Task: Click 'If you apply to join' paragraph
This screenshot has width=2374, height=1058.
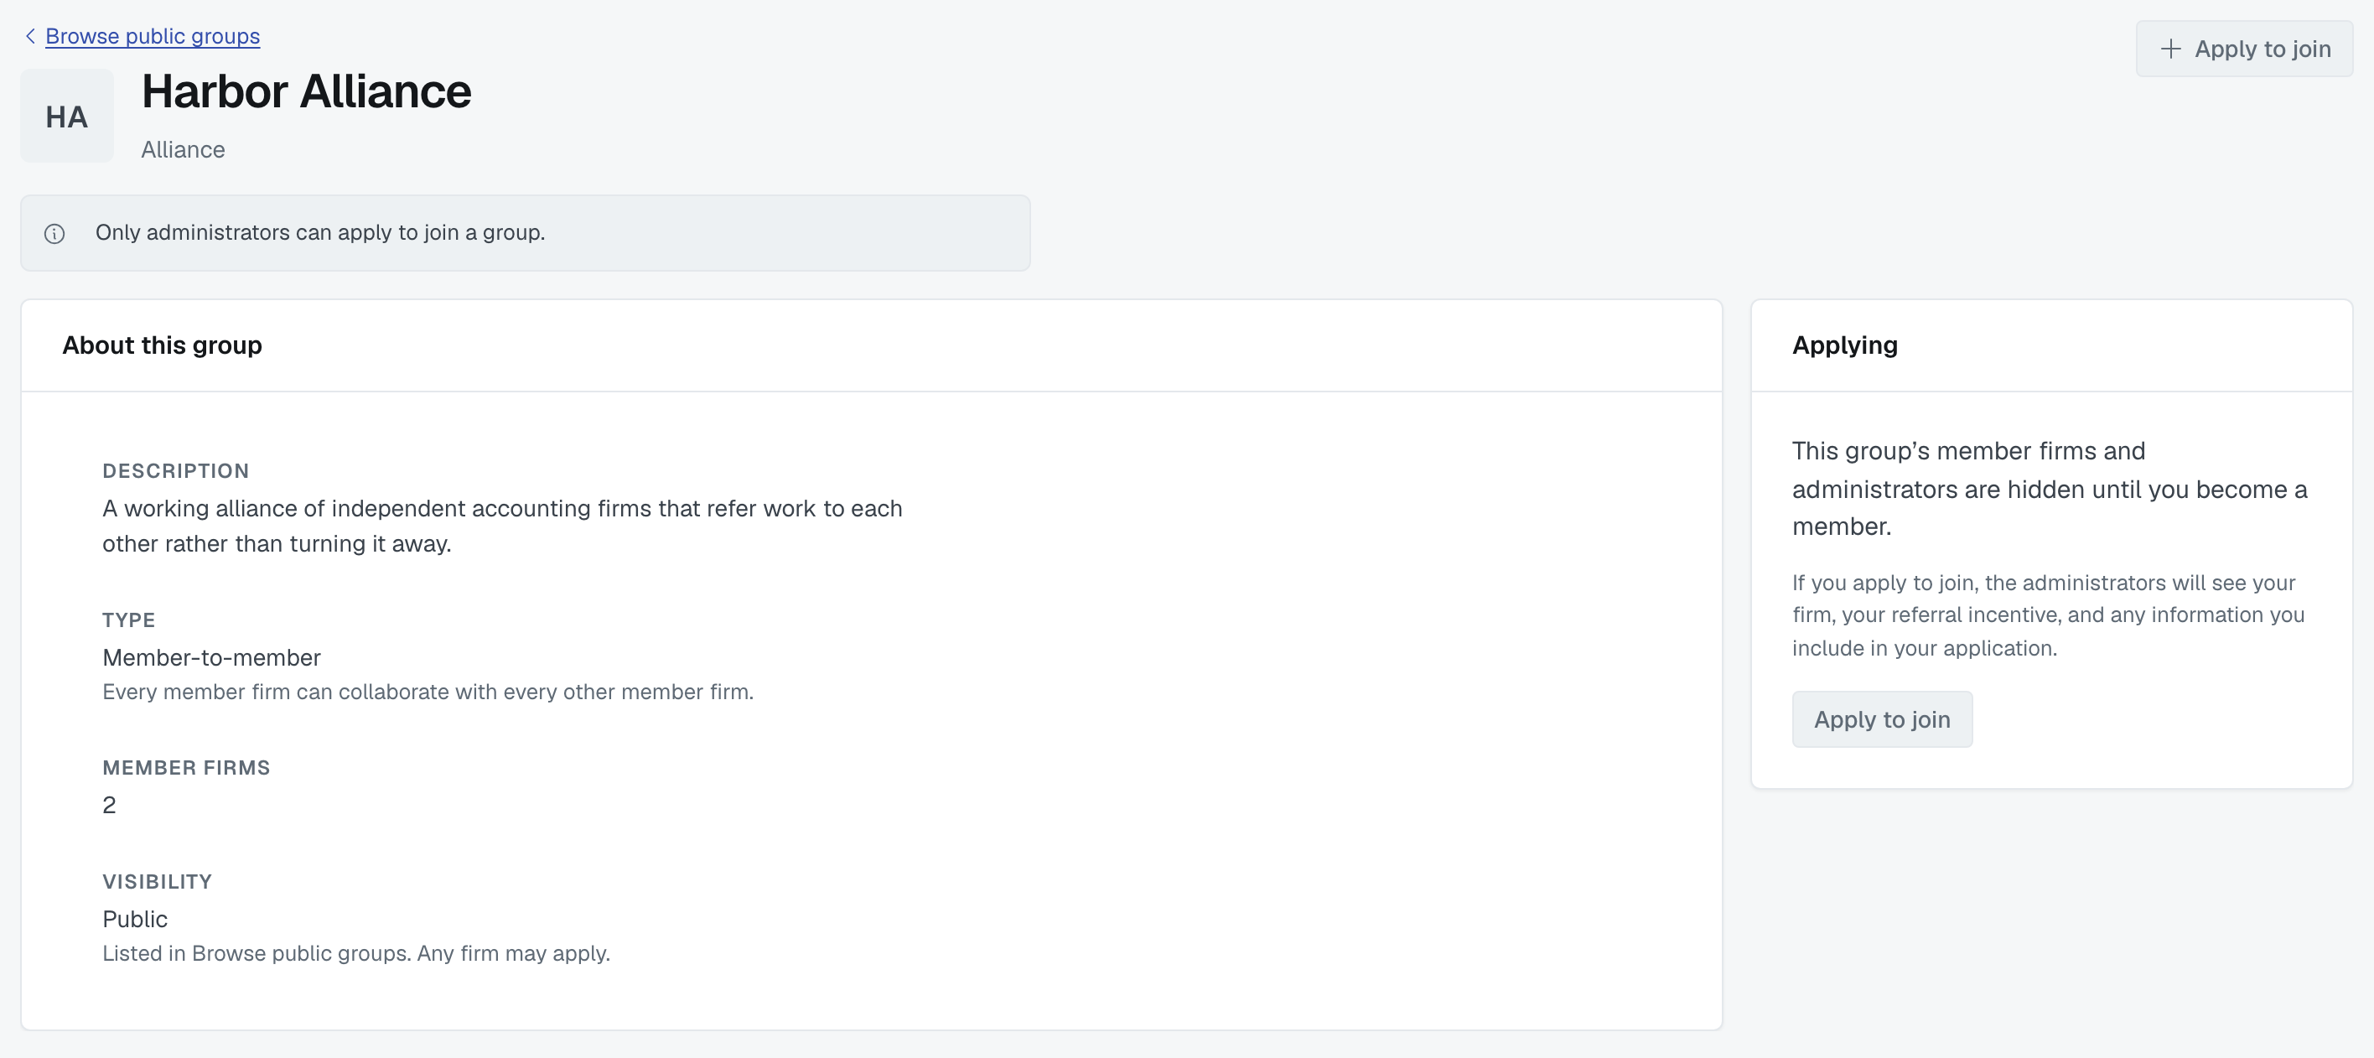Action: 2048,615
